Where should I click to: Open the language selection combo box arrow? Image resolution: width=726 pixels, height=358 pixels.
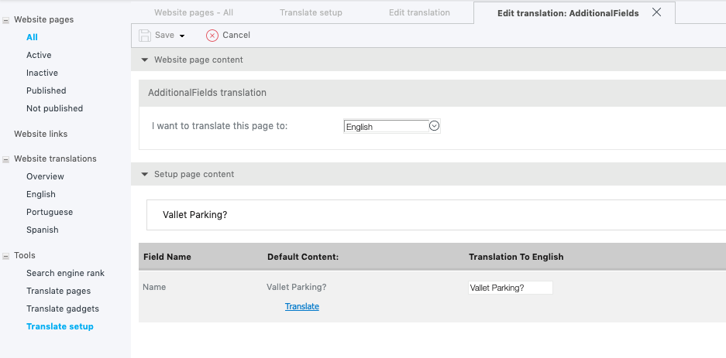click(x=434, y=125)
